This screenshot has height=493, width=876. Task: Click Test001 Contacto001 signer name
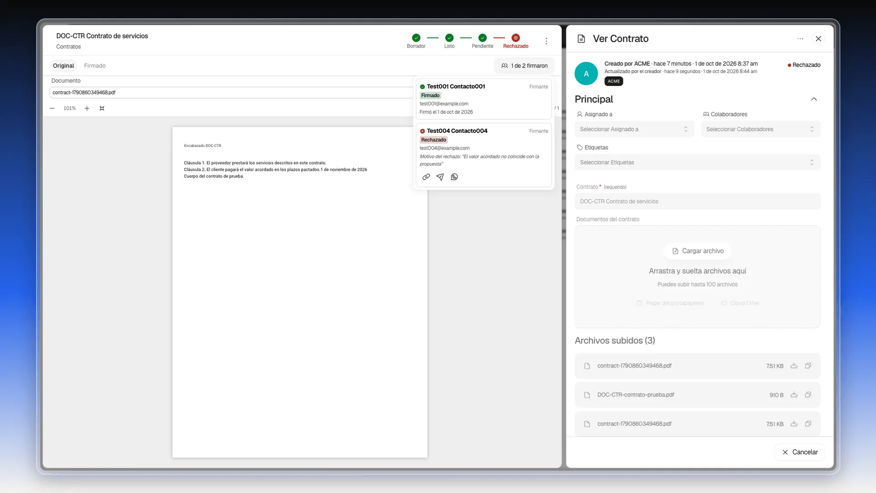456,86
